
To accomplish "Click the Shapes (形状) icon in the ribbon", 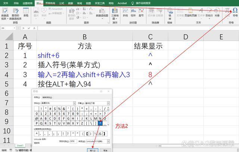I will (x=44, y=12).
